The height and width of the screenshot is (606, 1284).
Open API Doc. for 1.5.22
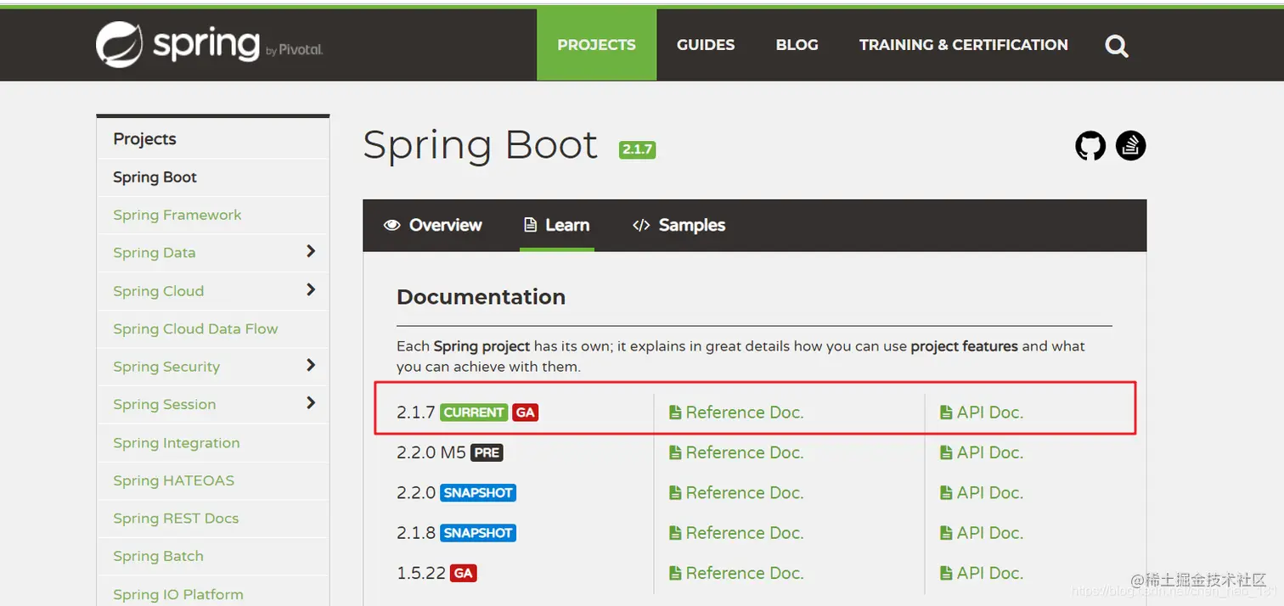[x=981, y=573]
